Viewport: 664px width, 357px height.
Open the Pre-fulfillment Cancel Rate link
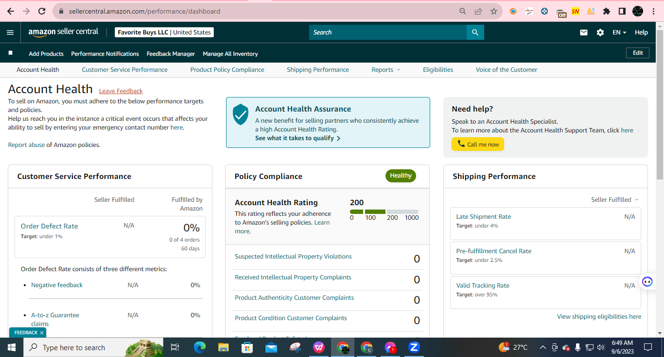(494, 251)
